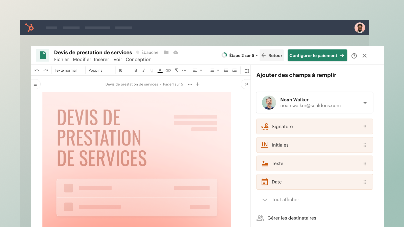Select the Signature field block
The image size is (404, 227).
[x=314, y=127]
